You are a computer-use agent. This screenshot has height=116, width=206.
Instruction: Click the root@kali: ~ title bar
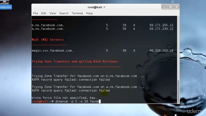96,7
